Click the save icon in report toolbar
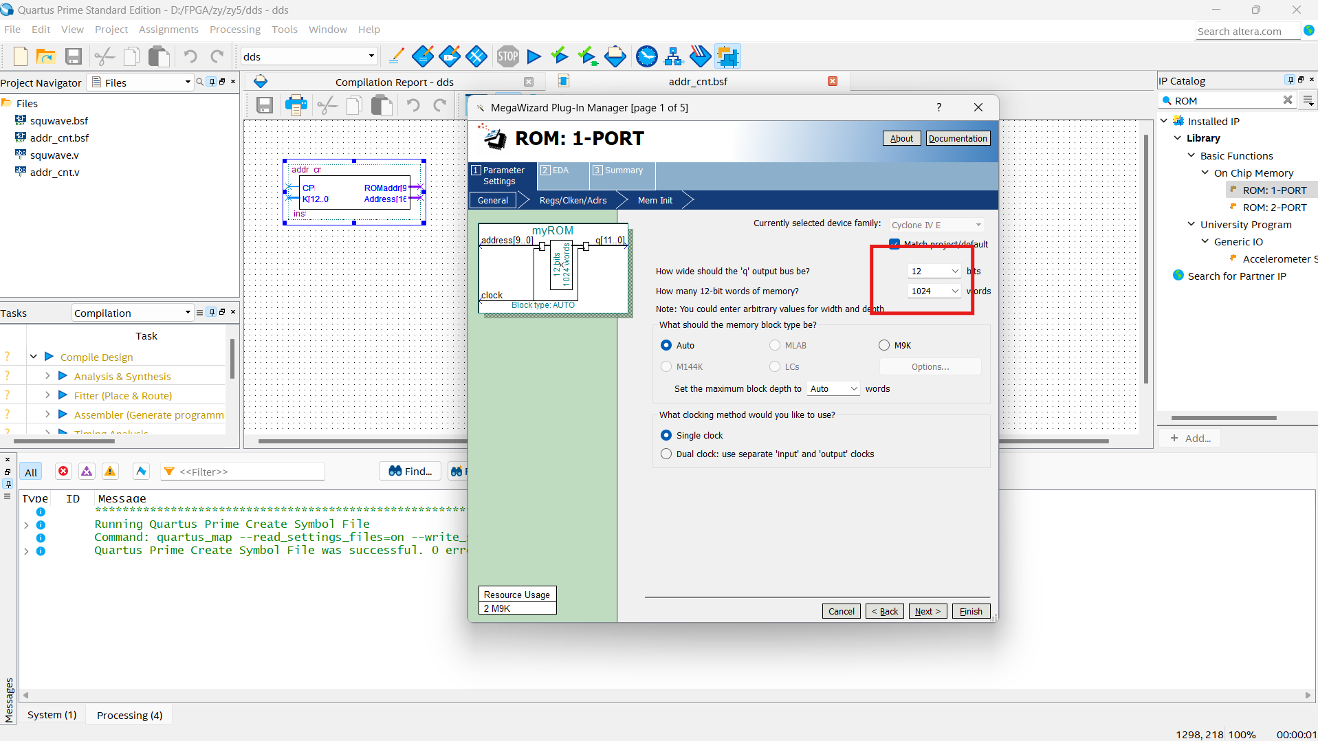1318x741 pixels. point(265,105)
